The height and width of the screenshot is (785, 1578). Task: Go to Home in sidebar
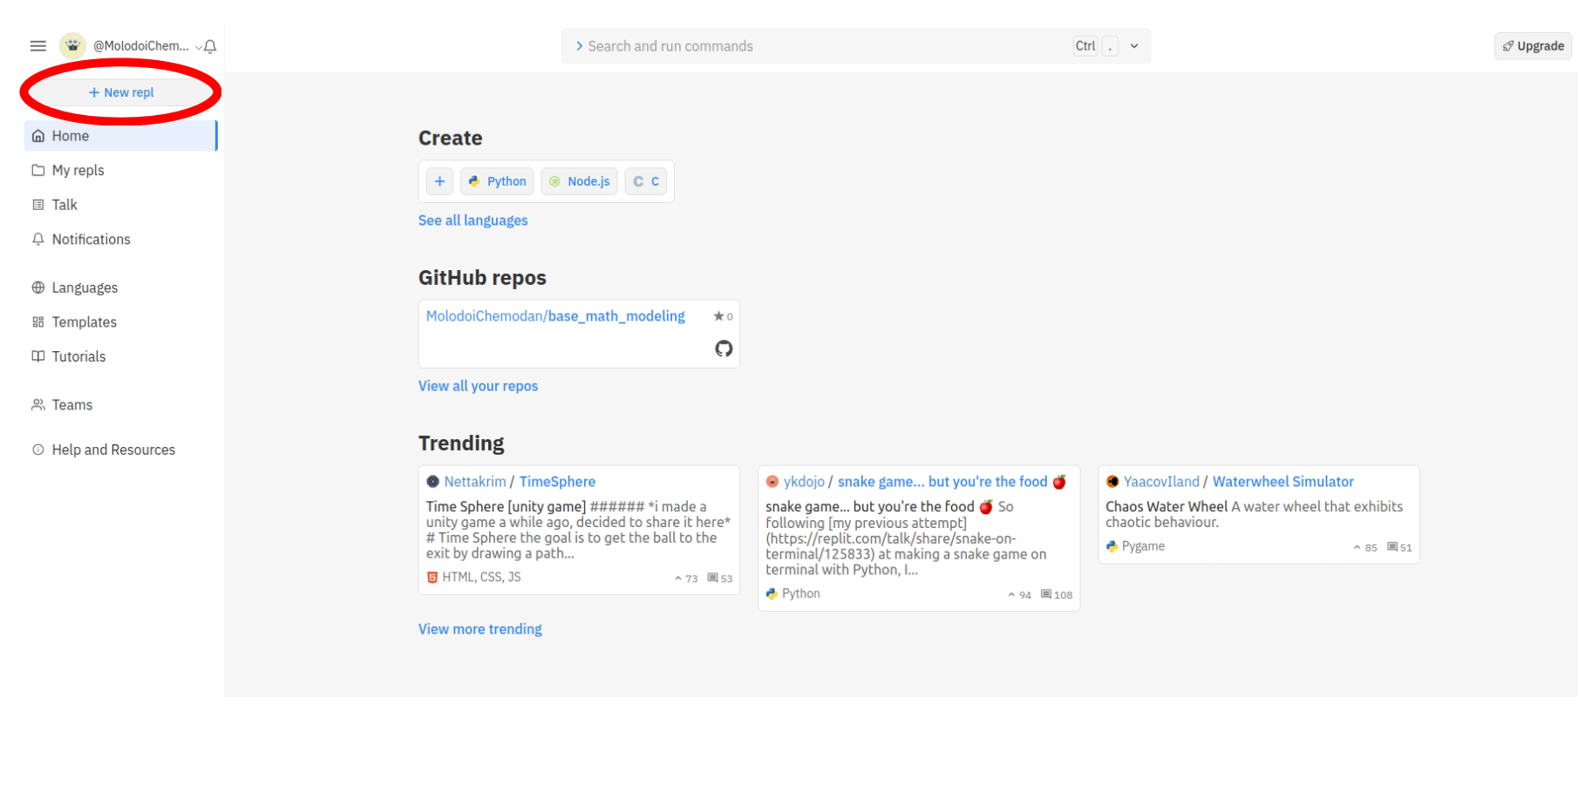pyautogui.click(x=121, y=136)
